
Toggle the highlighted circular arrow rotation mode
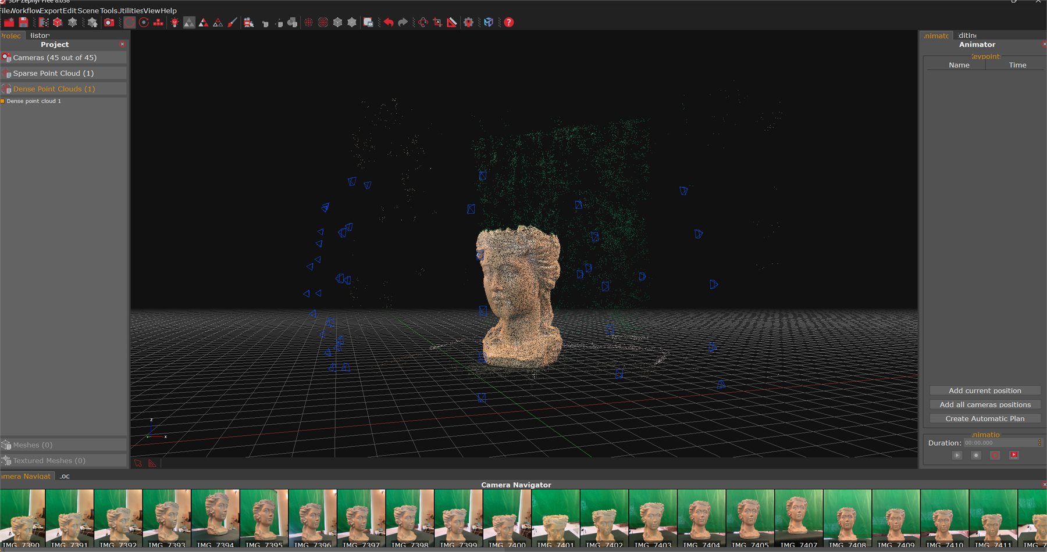(129, 22)
